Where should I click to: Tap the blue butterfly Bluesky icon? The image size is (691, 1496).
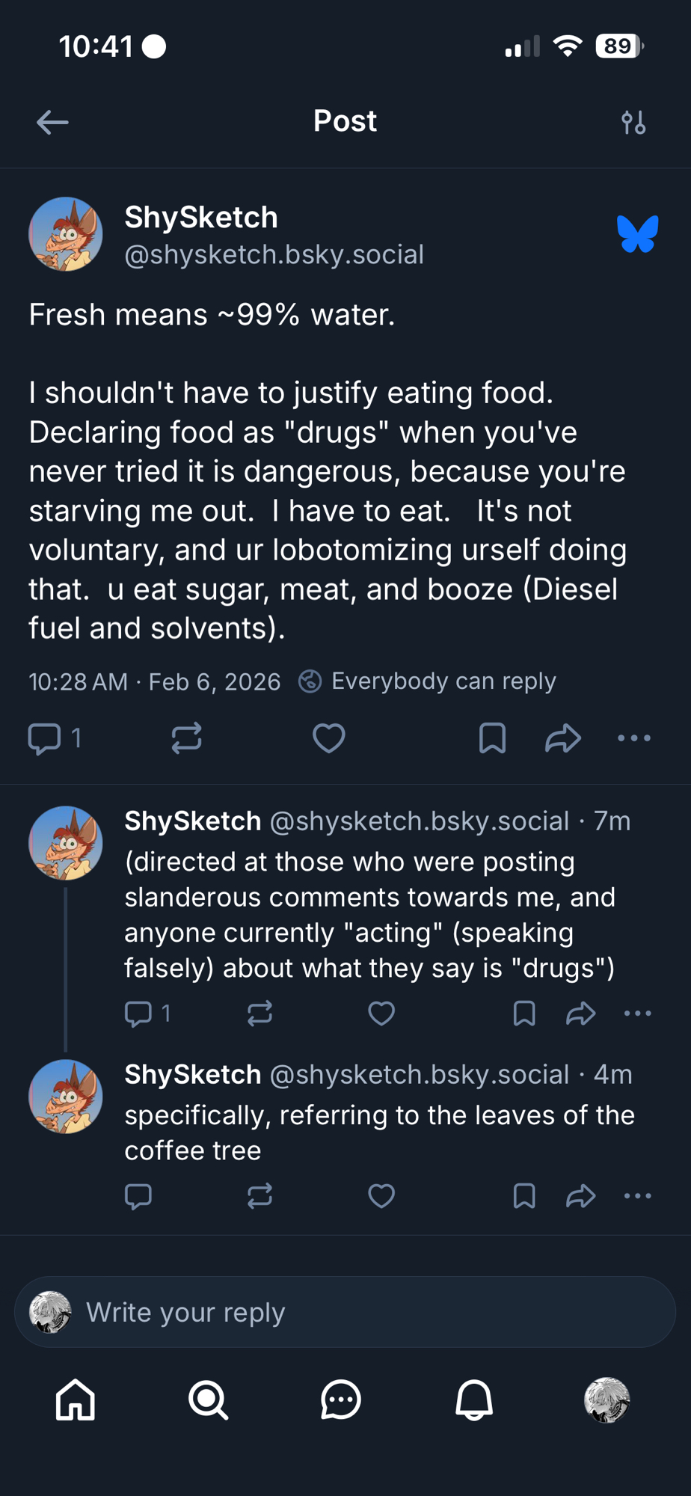point(637,234)
